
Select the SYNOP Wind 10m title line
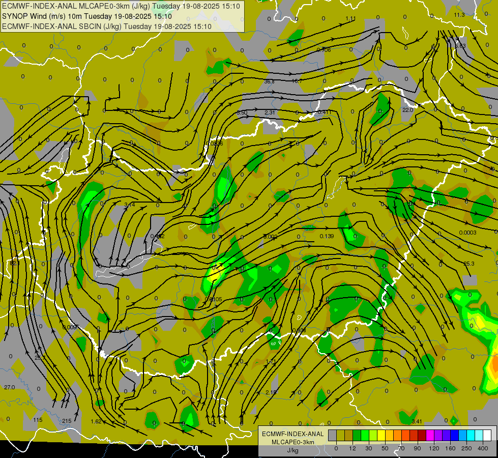point(86,16)
